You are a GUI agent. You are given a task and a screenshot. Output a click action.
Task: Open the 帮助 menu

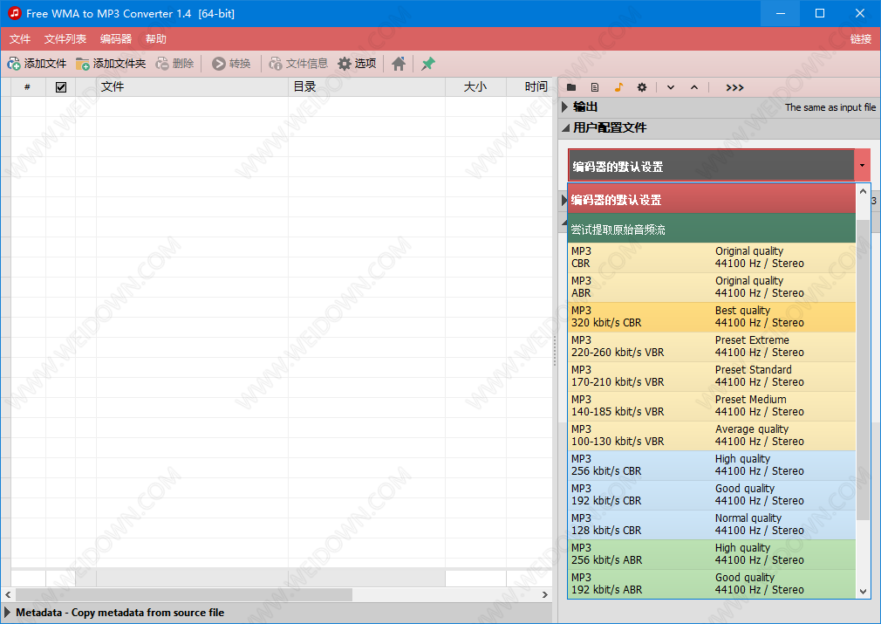pos(155,38)
